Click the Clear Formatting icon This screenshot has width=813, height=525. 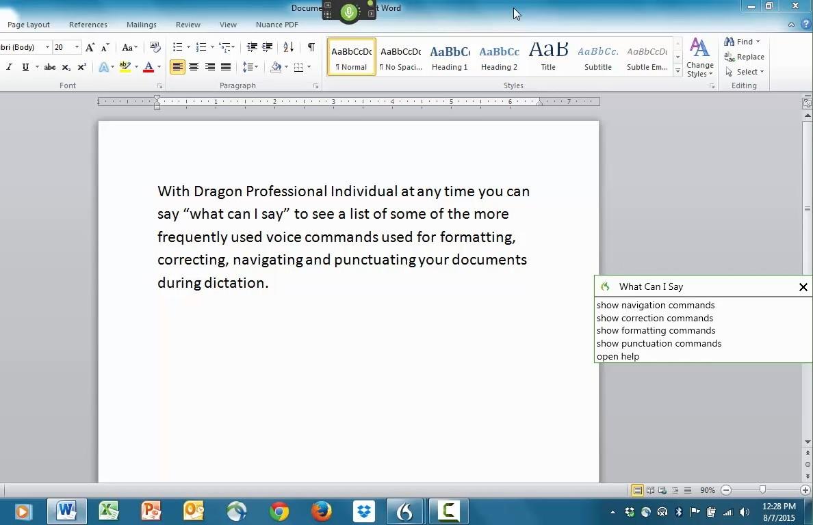pos(155,47)
